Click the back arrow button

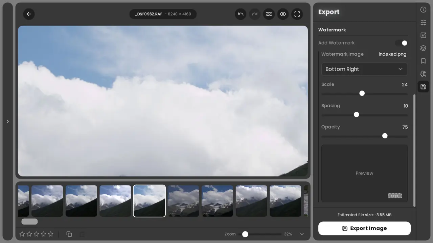point(29,14)
